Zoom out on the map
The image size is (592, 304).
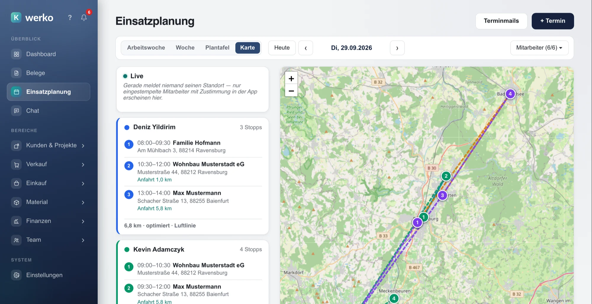(x=291, y=91)
